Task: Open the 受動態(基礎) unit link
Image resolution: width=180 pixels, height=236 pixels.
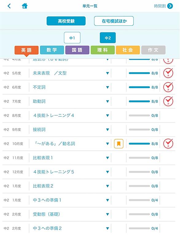Action: [46, 214]
